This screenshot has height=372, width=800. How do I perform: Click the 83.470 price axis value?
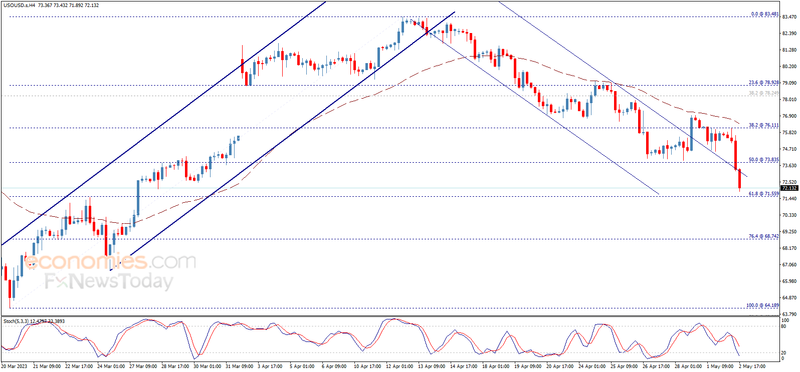789,17
